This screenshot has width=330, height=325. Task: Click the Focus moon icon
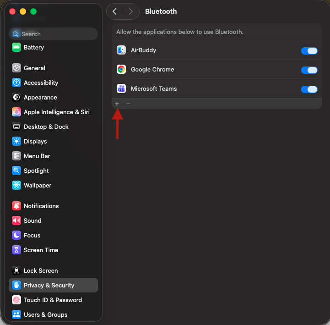tap(16, 235)
